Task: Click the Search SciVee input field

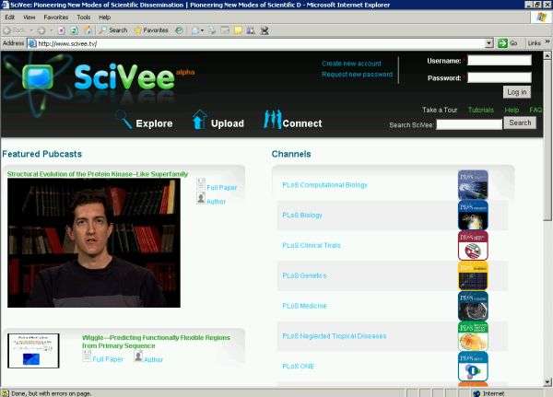Action: [x=469, y=124]
